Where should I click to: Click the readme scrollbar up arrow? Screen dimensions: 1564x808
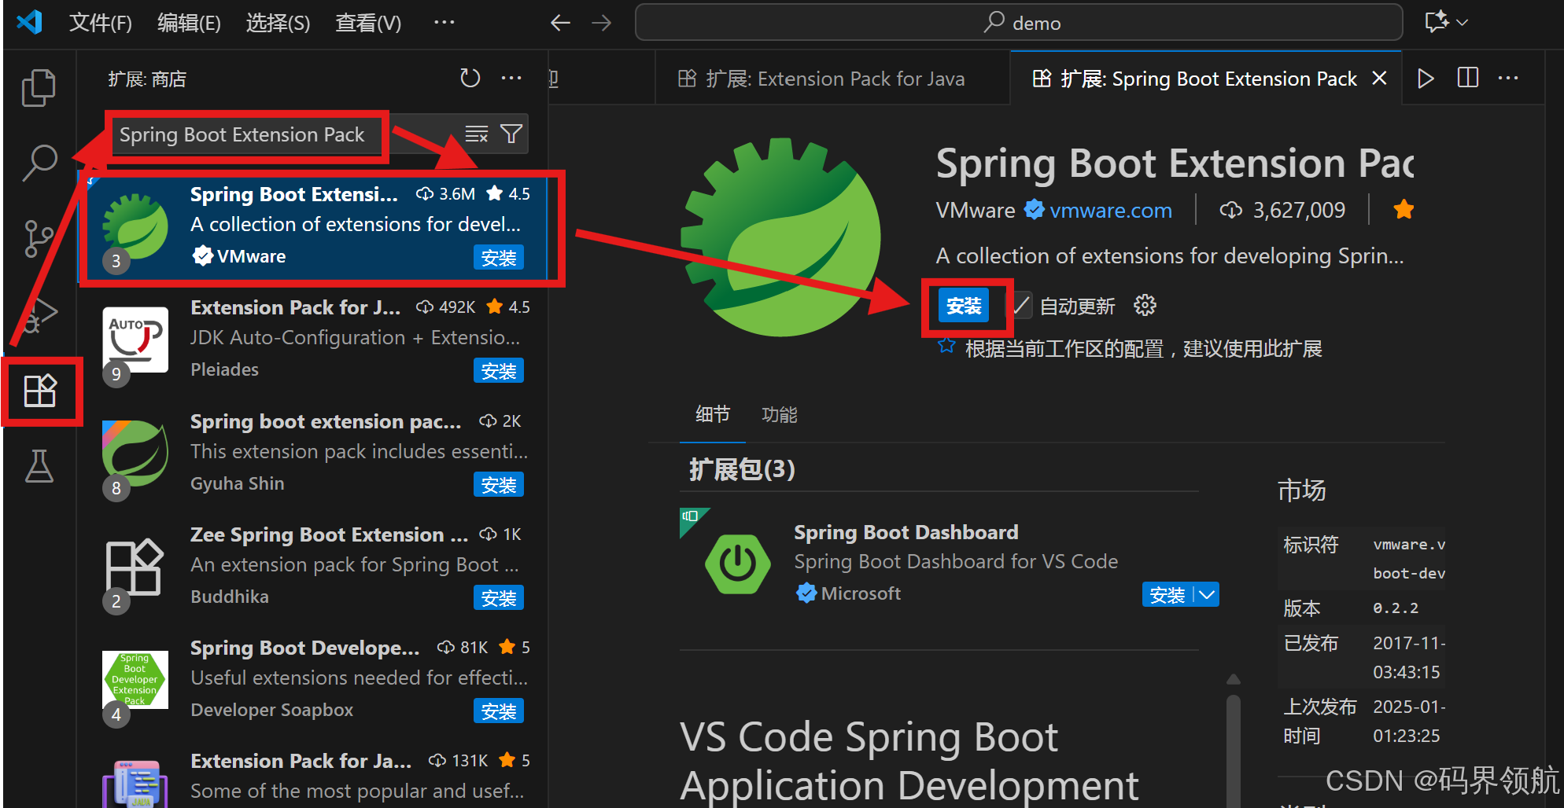pyautogui.click(x=1234, y=678)
